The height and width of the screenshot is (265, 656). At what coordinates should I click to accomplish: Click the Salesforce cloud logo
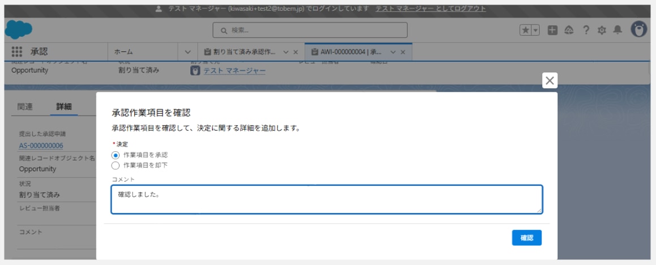19,29
